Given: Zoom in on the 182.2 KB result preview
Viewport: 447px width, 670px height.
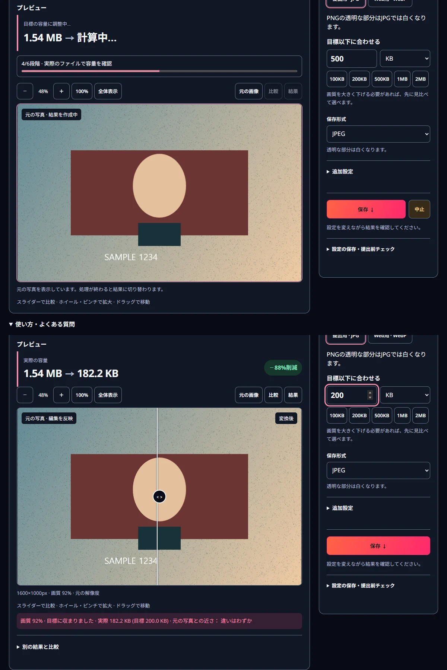Looking at the screenshot, I should (61, 395).
